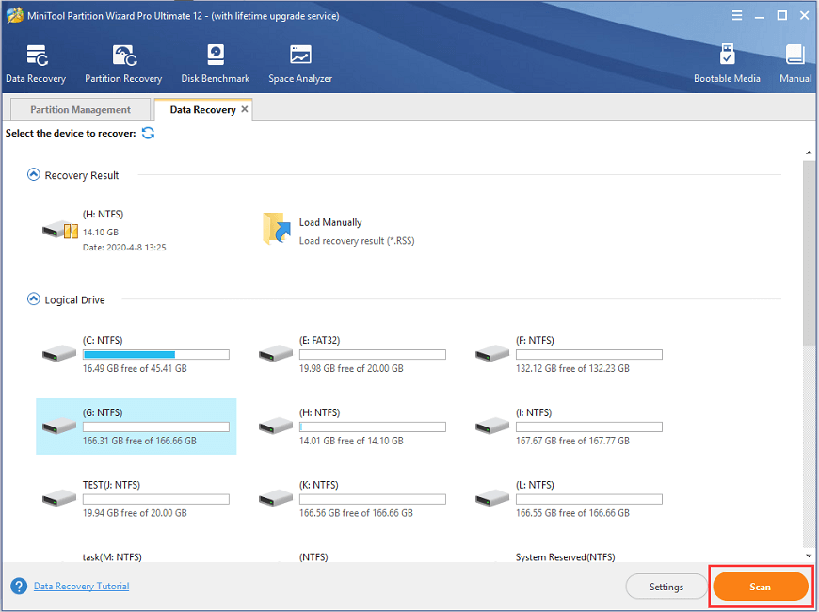The width and height of the screenshot is (819, 612).
Task: Click the Recovery Result heading text
Action: [82, 175]
